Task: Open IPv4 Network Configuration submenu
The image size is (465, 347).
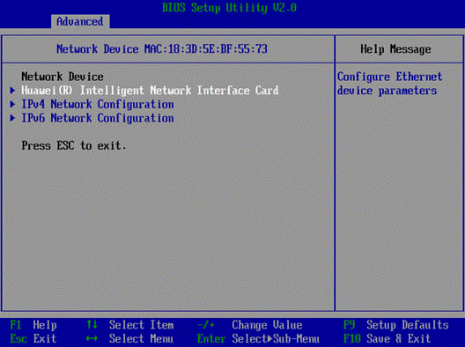Action: point(97,105)
